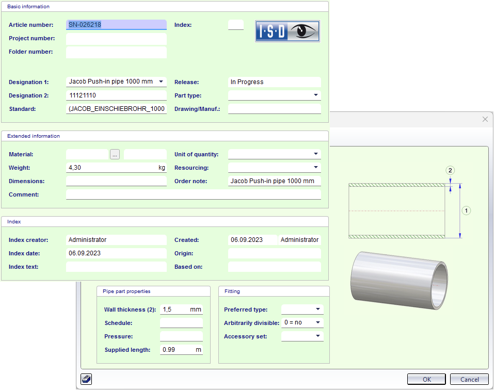Open the material browse ellipsis button

[115, 154]
